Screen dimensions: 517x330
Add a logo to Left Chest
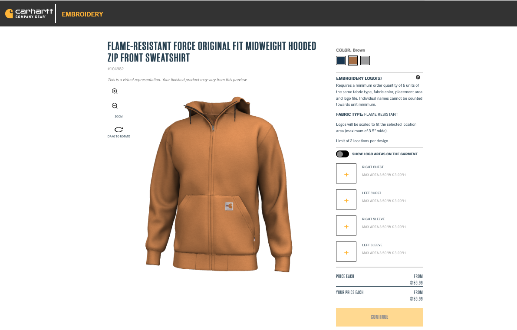coord(346,199)
